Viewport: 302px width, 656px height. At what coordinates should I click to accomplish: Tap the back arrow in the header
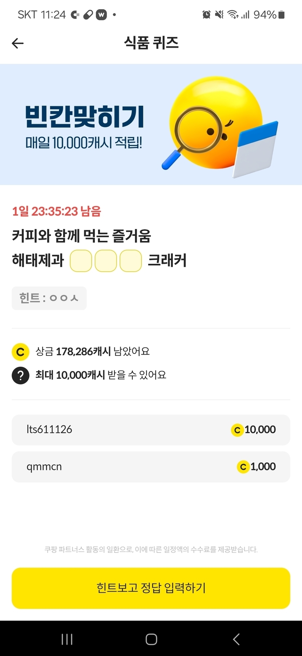(x=17, y=43)
